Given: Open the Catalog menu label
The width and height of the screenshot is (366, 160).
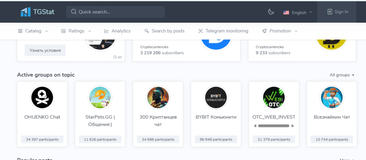Looking at the screenshot, I should [33, 31].
